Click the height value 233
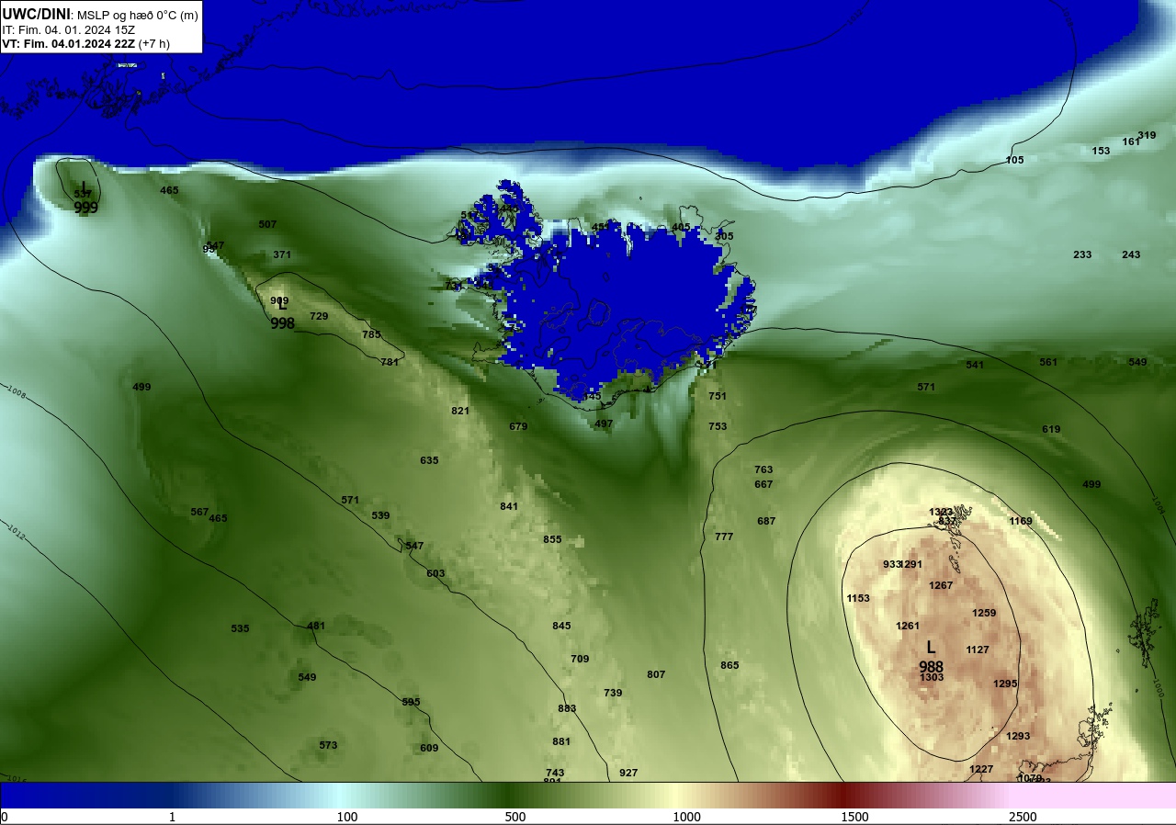This screenshot has height=825, width=1176. 1082,254
